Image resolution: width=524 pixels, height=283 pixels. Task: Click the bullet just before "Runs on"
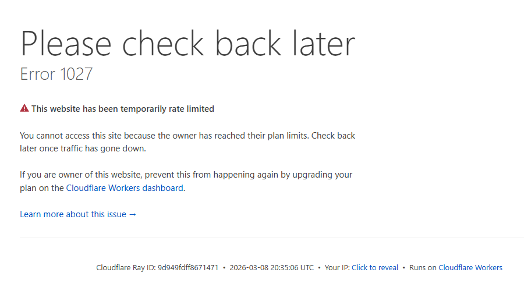point(404,268)
